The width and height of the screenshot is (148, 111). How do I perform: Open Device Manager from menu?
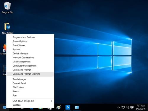coord(30,54)
